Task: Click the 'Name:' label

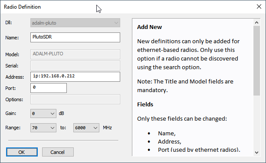Action: 12,38
